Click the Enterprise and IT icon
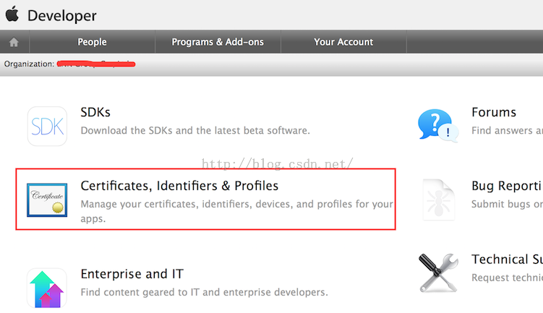This screenshot has width=543, height=313. point(47,288)
